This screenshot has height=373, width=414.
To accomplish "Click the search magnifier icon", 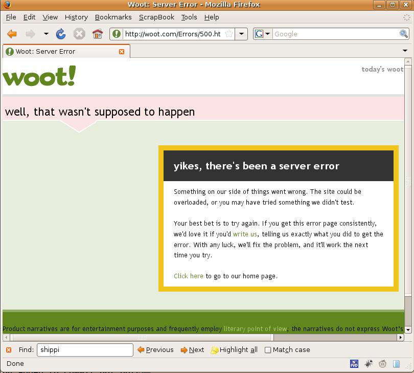I will click(x=404, y=34).
